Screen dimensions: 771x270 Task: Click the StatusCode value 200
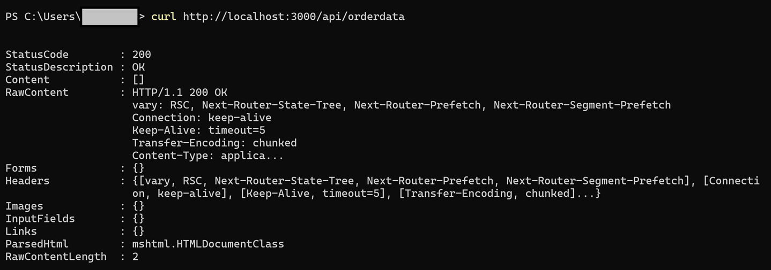click(142, 55)
